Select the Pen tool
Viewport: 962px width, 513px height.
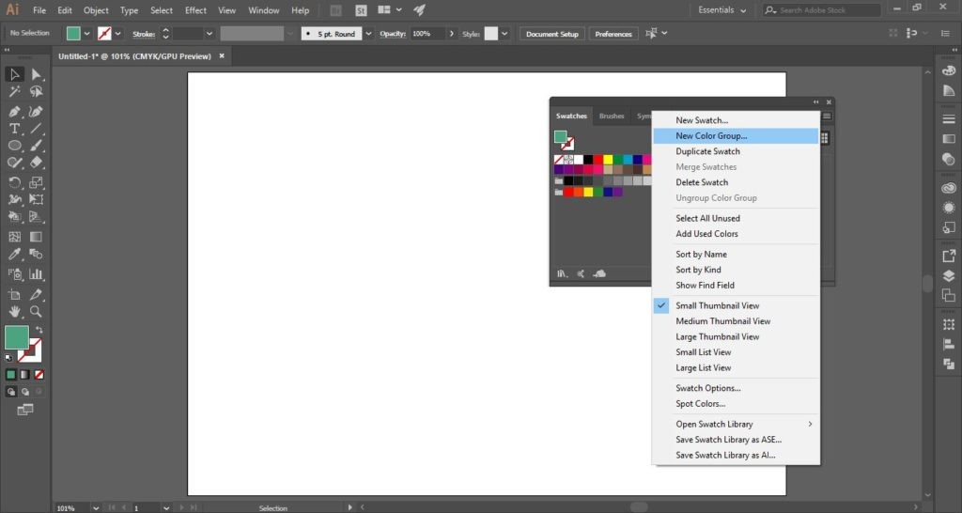click(14, 112)
